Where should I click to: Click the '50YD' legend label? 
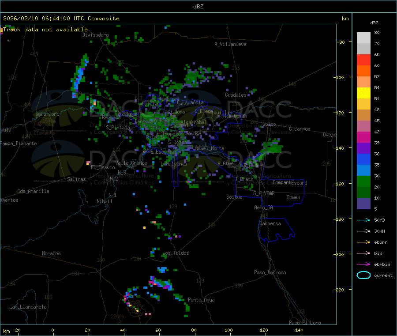[x=379, y=220]
